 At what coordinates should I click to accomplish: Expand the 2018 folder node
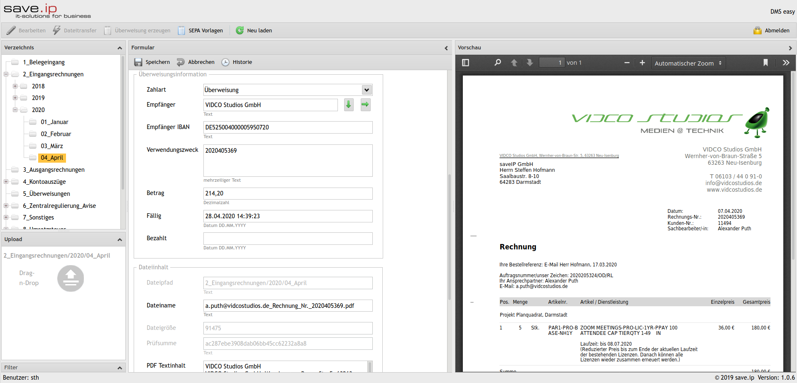pos(15,86)
